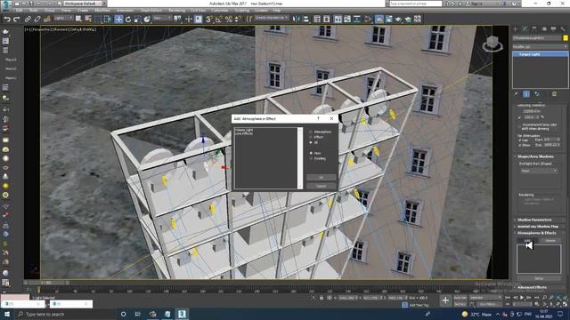Toggle the Spinner Snap icon
Screen dimensions: 570x320
coord(238,19)
